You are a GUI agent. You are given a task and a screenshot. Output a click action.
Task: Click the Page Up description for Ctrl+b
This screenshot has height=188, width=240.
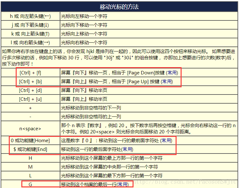tap(117, 82)
